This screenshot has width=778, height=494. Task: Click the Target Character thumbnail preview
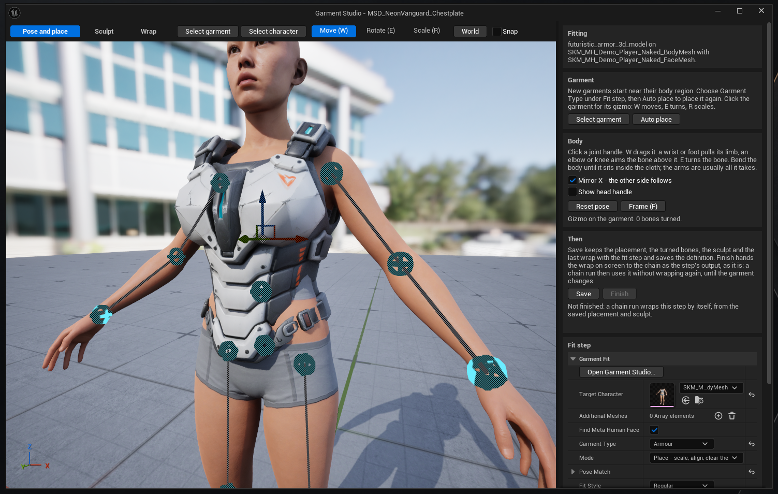tap(662, 395)
